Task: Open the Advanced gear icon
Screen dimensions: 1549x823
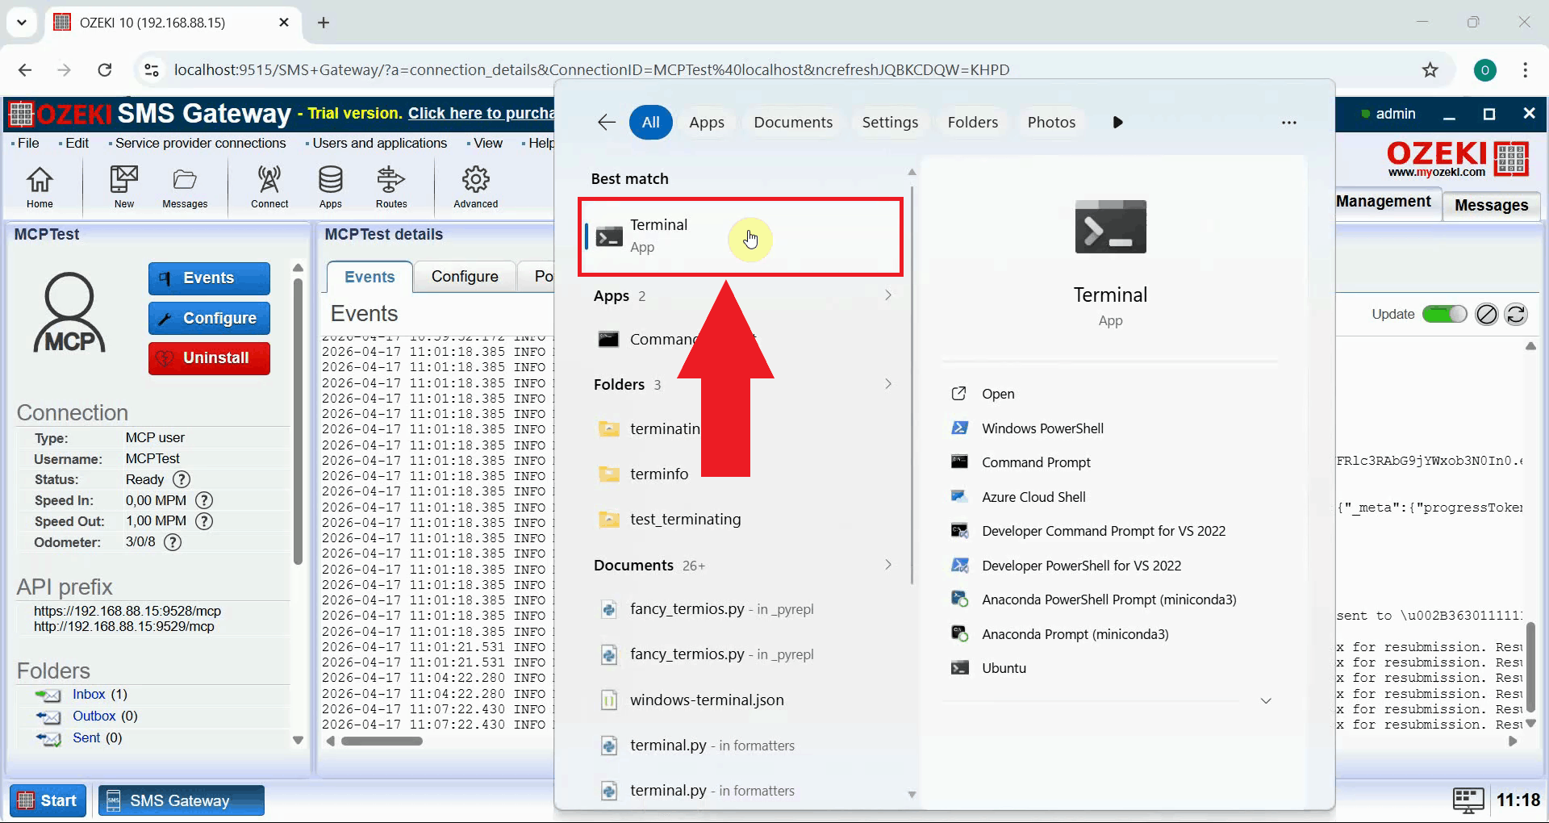Action: tap(475, 186)
